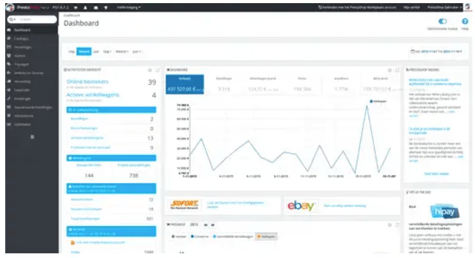Open the messages envelope icon in header
475x258 pixels.
pyautogui.click(x=96, y=8)
